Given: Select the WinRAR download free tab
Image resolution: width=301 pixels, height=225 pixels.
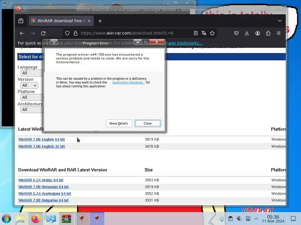Looking at the screenshot, I should coord(61,21).
